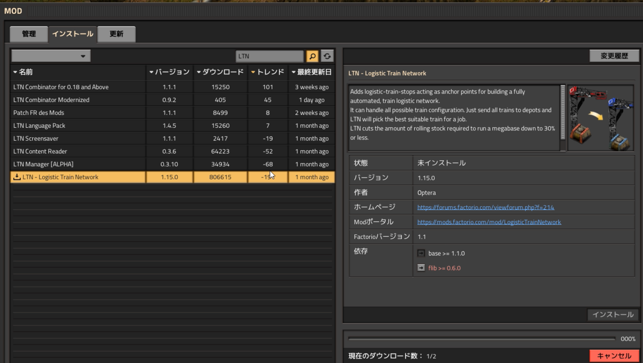Click the 3 weeks ago update cell
This screenshot has height=363, width=643.
[x=311, y=87]
